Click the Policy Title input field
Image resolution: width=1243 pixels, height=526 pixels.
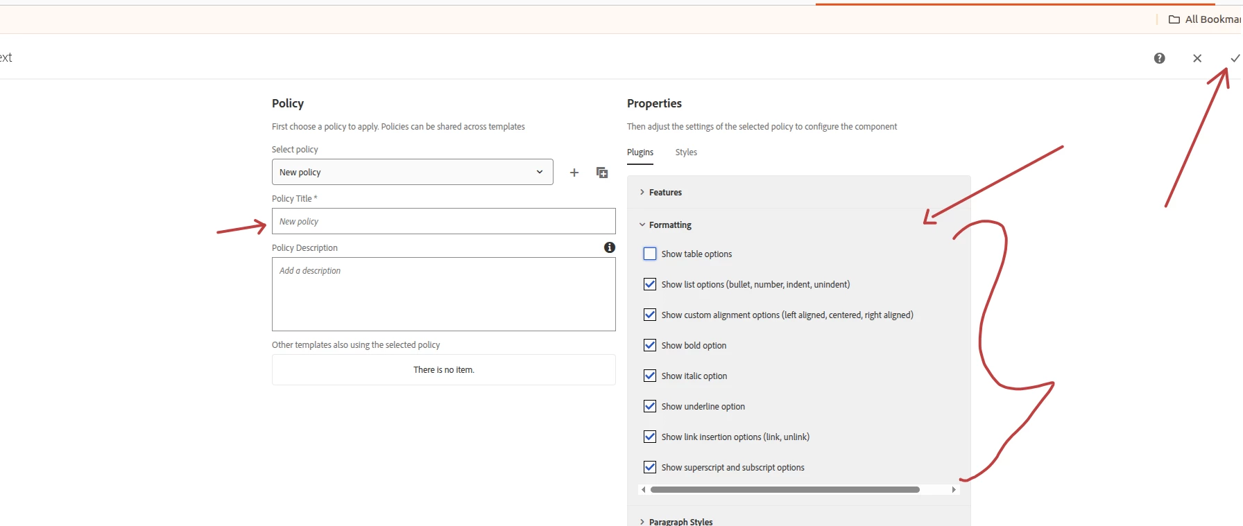(x=443, y=221)
